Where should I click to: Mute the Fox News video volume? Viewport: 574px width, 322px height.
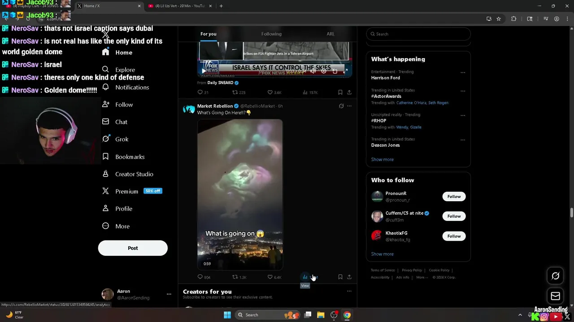(313, 71)
